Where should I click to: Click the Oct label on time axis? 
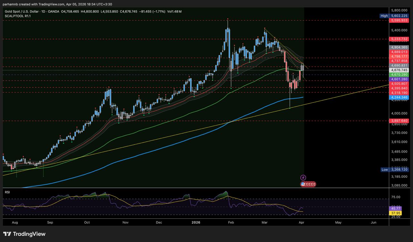tap(87, 222)
